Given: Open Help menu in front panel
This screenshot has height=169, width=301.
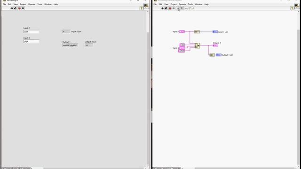Looking at the screenshot, I should [x=55, y=4].
